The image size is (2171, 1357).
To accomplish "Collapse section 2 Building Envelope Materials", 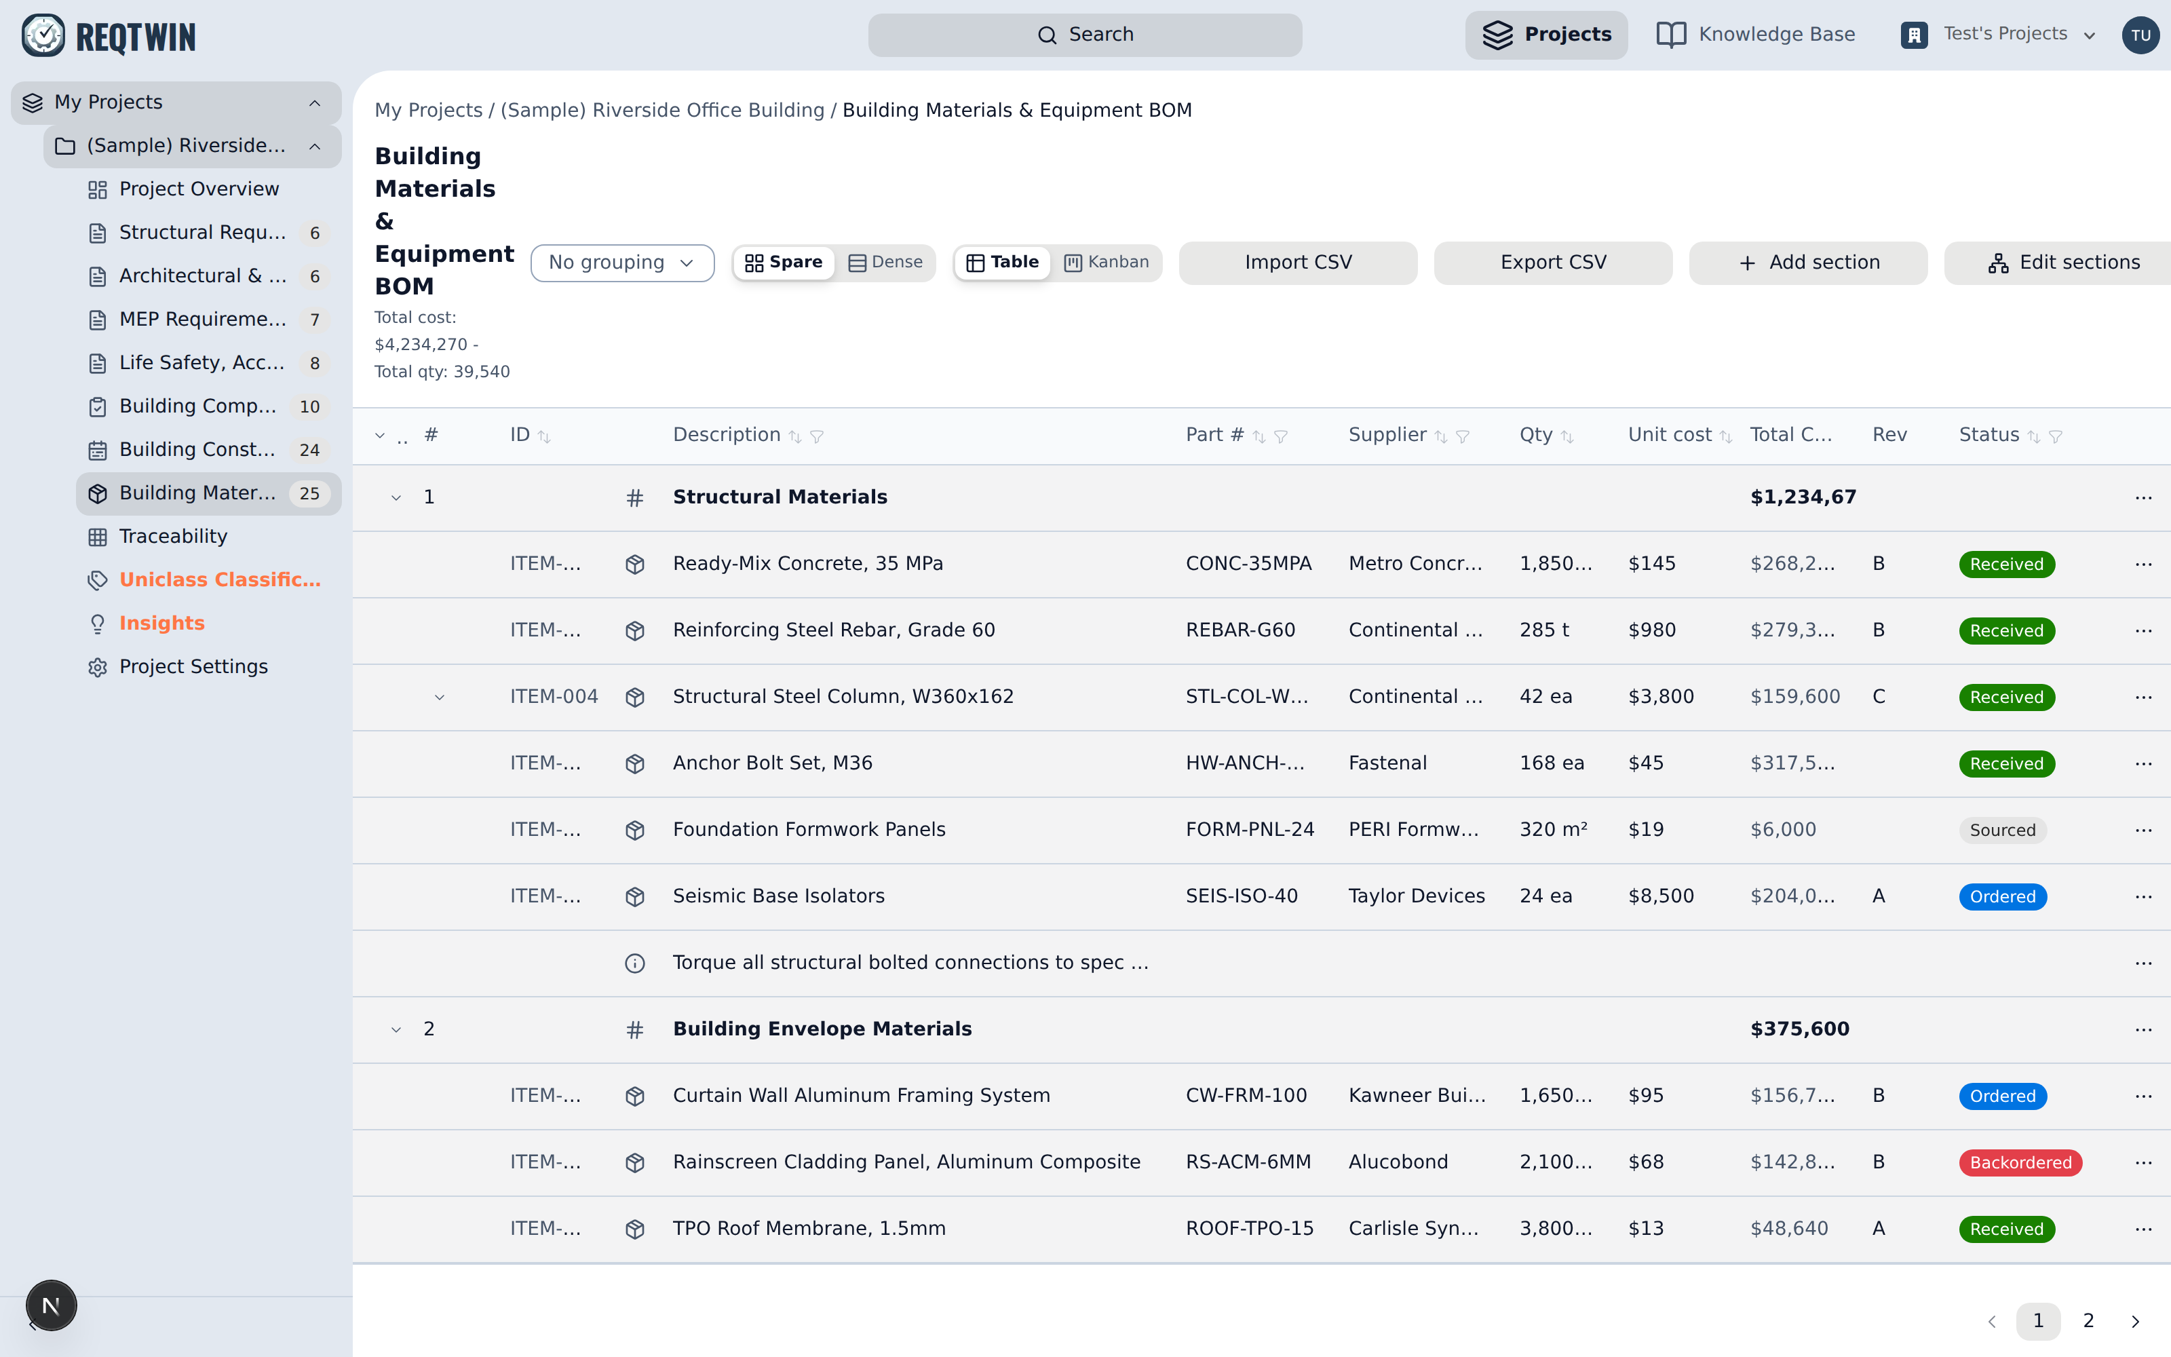I will (396, 1029).
